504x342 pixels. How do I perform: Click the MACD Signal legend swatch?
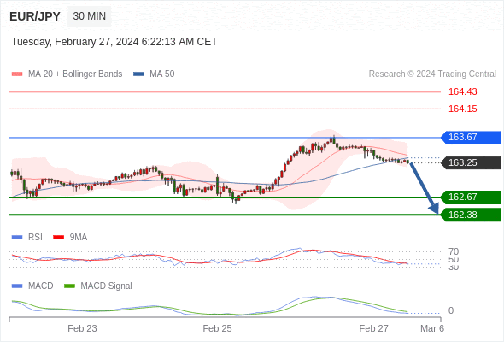pyautogui.click(x=69, y=286)
